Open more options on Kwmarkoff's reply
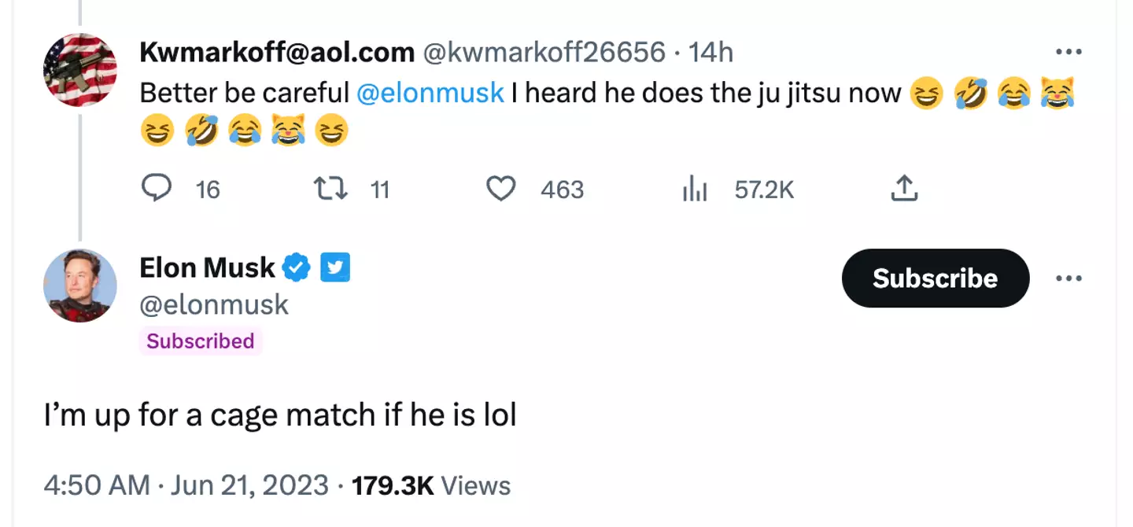 pos(1068,53)
